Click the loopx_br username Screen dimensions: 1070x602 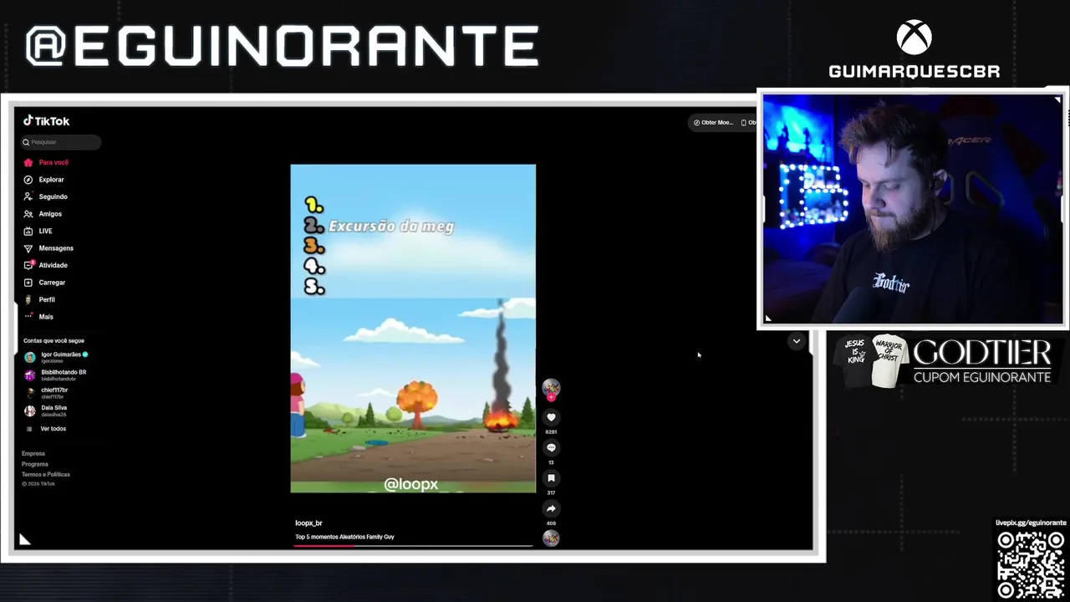[x=308, y=523]
